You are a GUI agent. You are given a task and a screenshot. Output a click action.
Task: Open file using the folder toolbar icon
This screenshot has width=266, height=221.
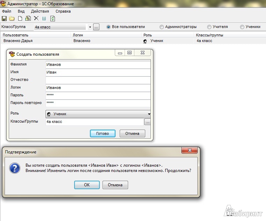[x=12, y=18]
